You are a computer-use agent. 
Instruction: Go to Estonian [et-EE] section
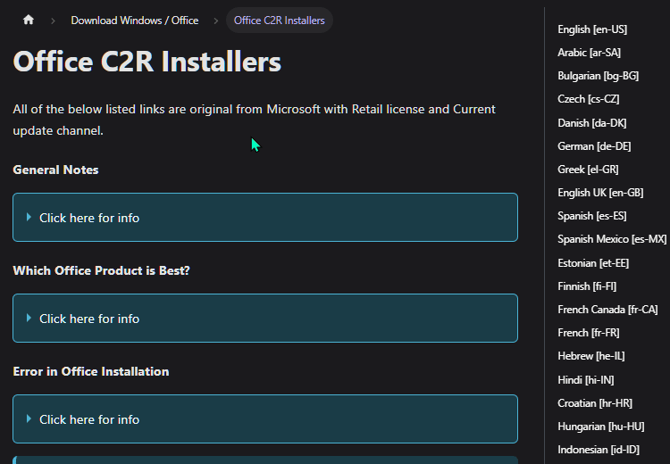tap(593, 263)
